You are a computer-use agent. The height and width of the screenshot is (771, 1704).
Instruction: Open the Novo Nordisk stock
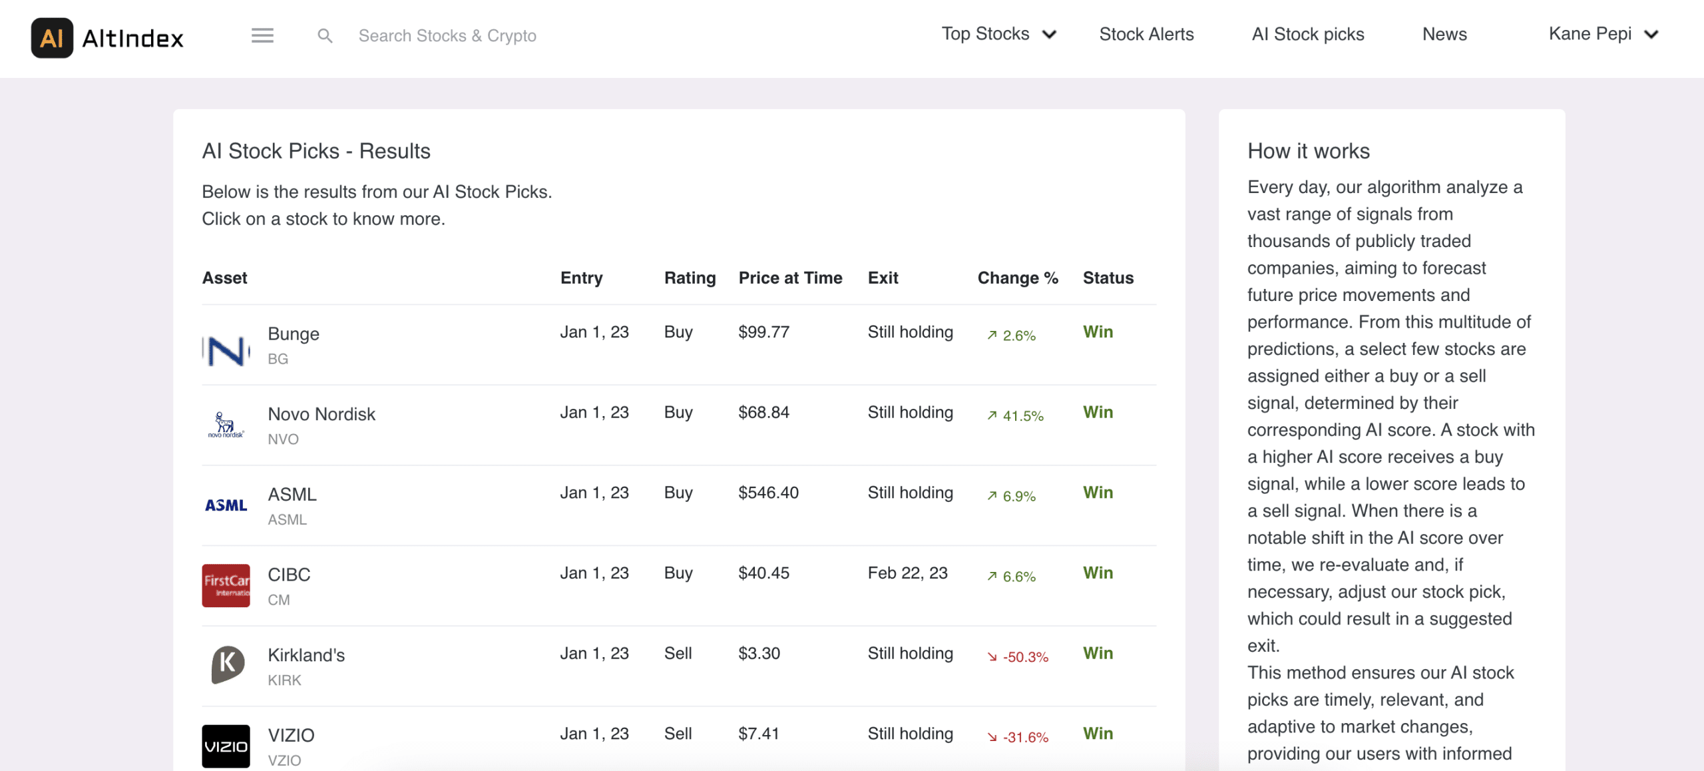tap(321, 414)
